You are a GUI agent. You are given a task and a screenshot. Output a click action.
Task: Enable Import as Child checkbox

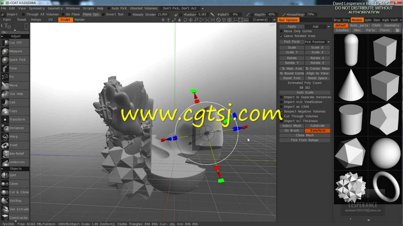point(281,107)
